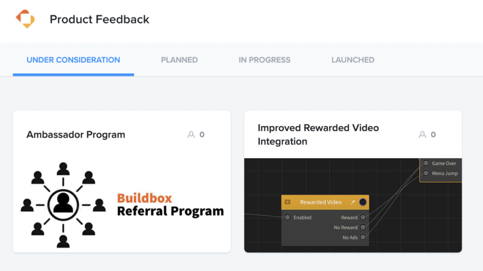Switch to the Planned tab
This screenshot has width=483, height=271.
(x=179, y=60)
